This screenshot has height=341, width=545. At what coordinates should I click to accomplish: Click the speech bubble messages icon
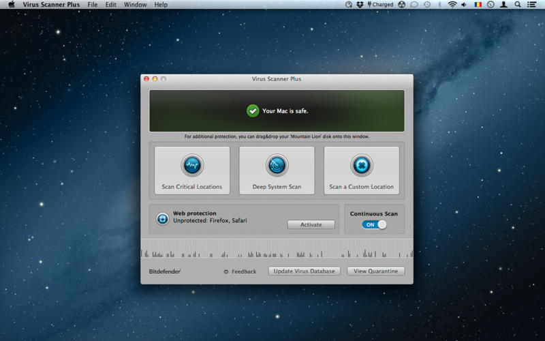[414, 5]
